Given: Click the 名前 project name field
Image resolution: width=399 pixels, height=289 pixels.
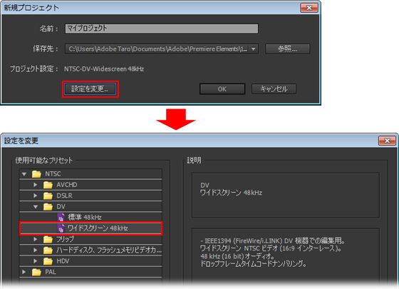Looking at the screenshot, I should coord(162,29).
